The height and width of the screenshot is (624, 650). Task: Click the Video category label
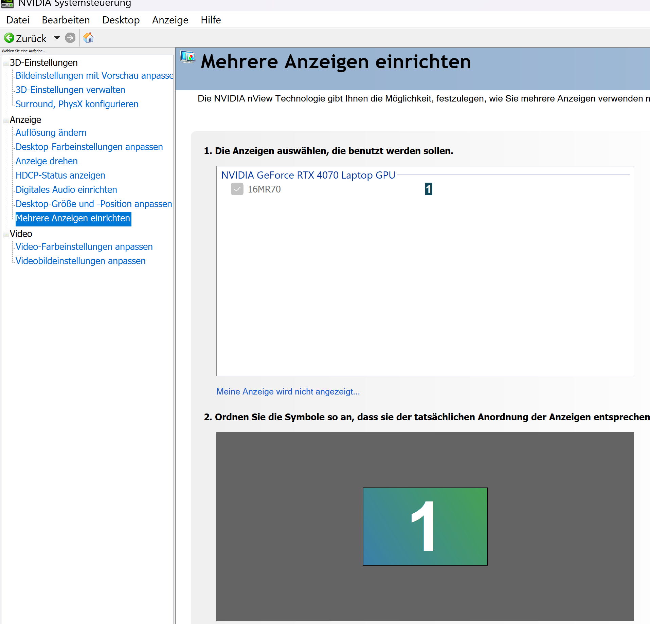[x=21, y=234]
